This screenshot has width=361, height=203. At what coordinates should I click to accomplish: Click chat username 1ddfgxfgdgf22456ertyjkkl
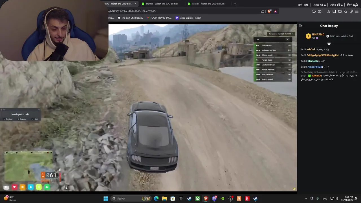323,55
